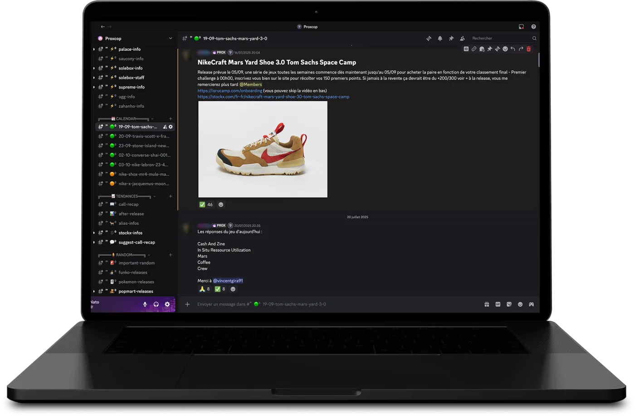The image size is (635, 416).
Task: Toggle the checkmark reaction with 46
Action: 206,205
